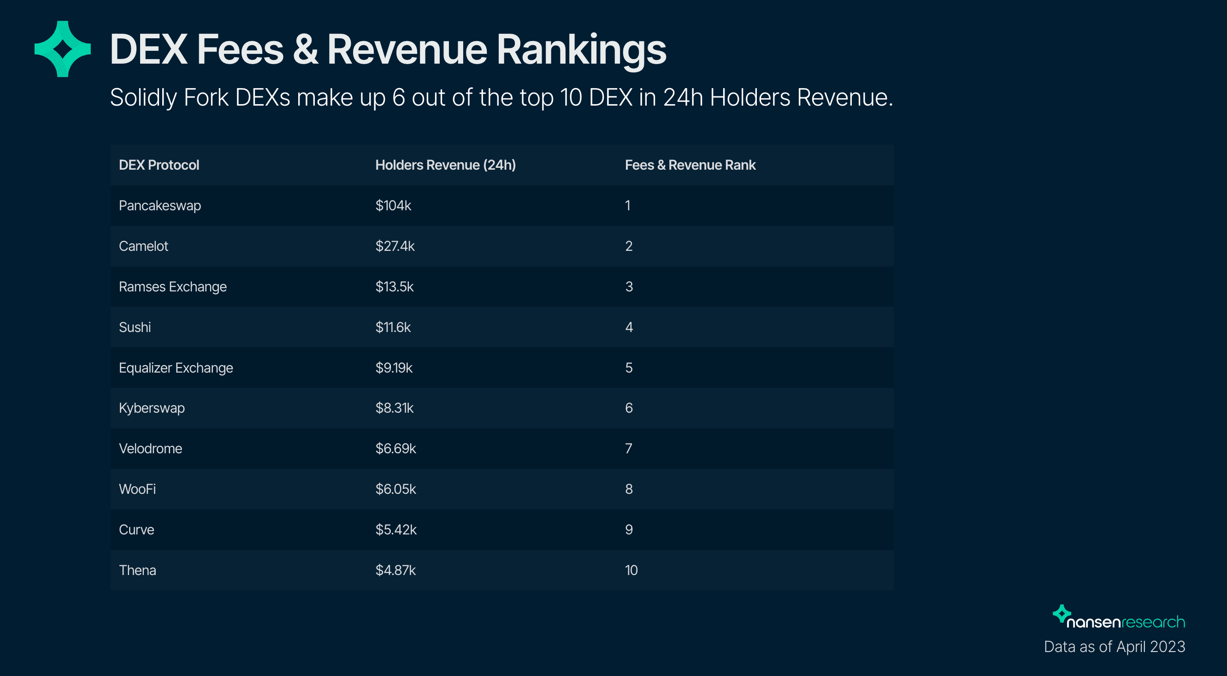Select the Ramses Exchange protocol name
Viewport: 1227px width, 676px height.
pyautogui.click(x=173, y=287)
